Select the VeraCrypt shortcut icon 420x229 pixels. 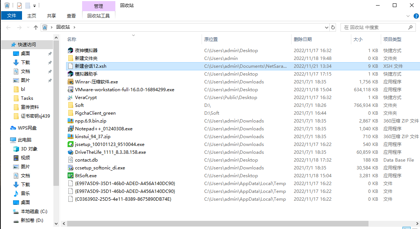point(71,97)
